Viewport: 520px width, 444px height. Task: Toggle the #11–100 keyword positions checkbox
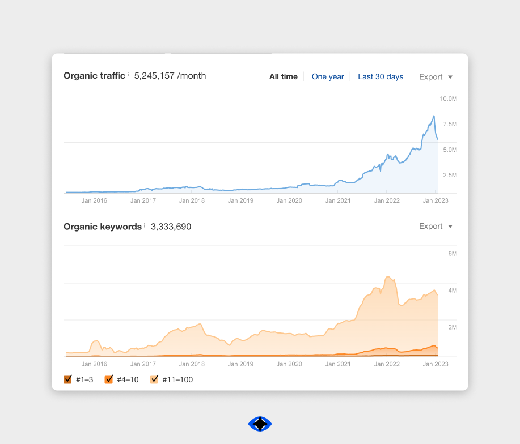click(154, 379)
